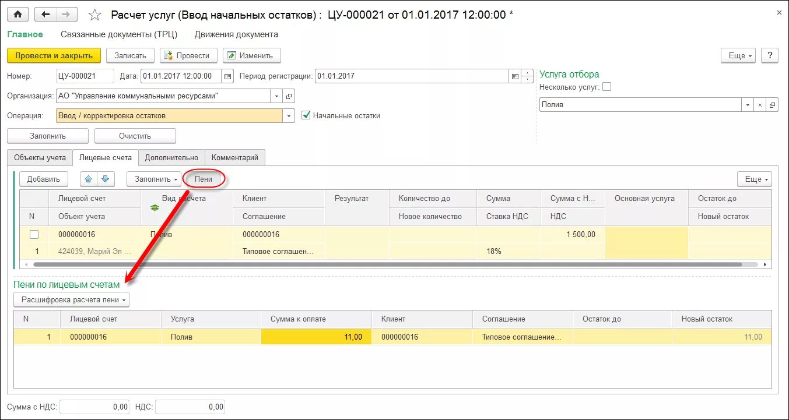Open Движения документа section
The height and width of the screenshot is (420, 789).
tap(236, 34)
